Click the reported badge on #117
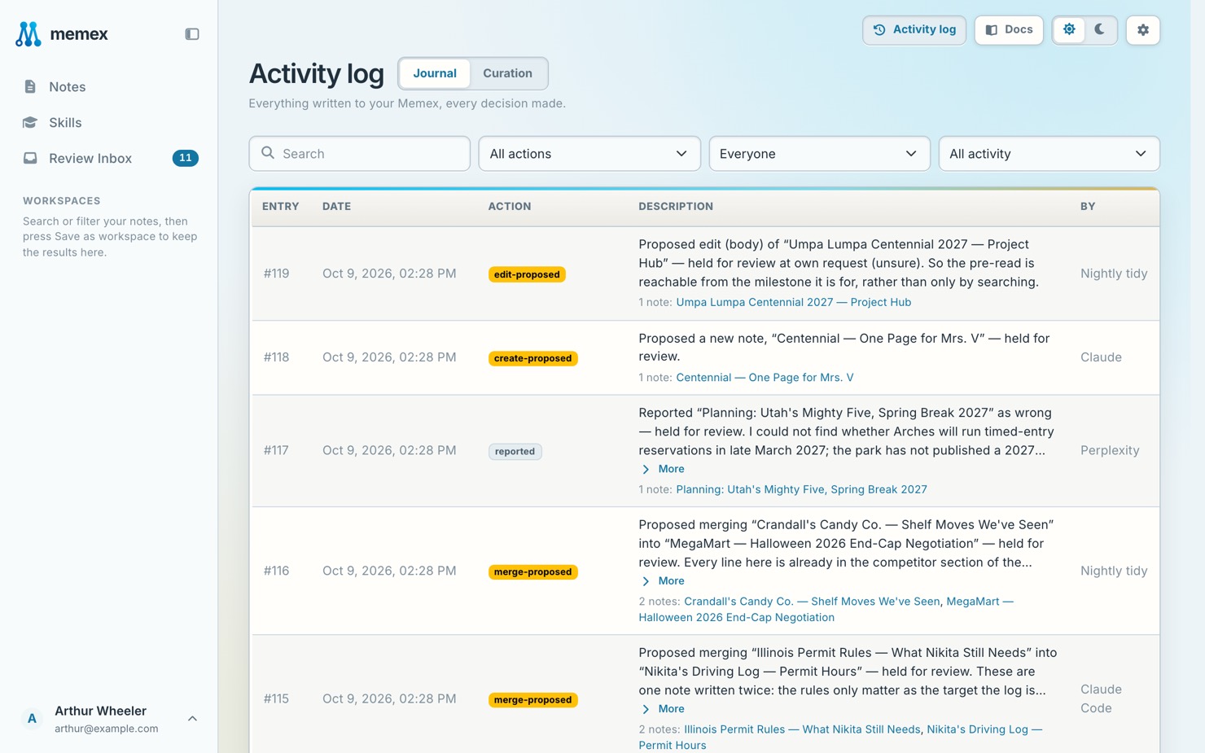This screenshot has width=1205, height=753. [515, 451]
